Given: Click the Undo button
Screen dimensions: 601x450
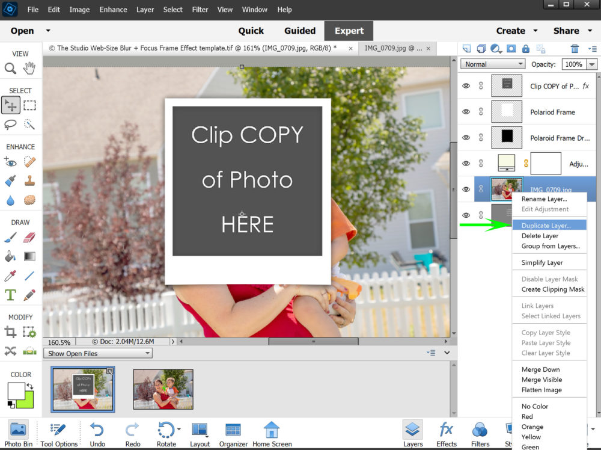Looking at the screenshot, I should 97,434.
